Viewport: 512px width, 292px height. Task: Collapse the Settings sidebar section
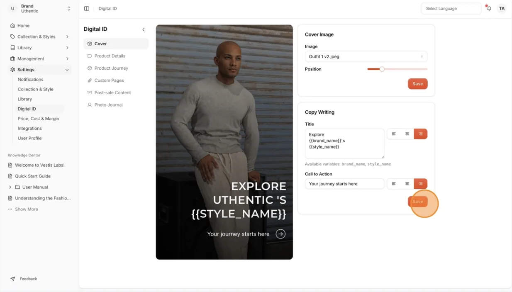[x=40, y=70]
